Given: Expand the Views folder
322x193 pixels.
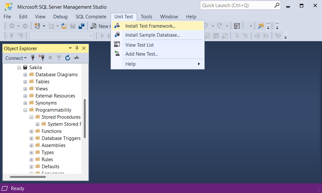Looking at the screenshot, I should point(25,89).
